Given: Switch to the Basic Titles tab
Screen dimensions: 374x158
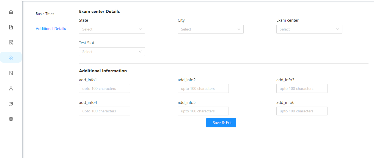Looking at the screenshot, I should (x=45, y=14).
